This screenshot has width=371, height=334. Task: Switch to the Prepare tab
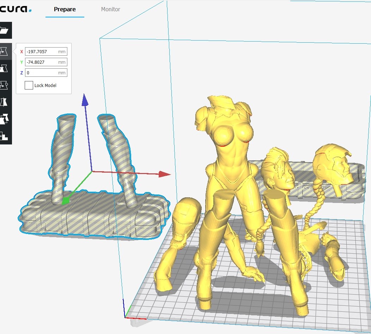coord(65,9)
